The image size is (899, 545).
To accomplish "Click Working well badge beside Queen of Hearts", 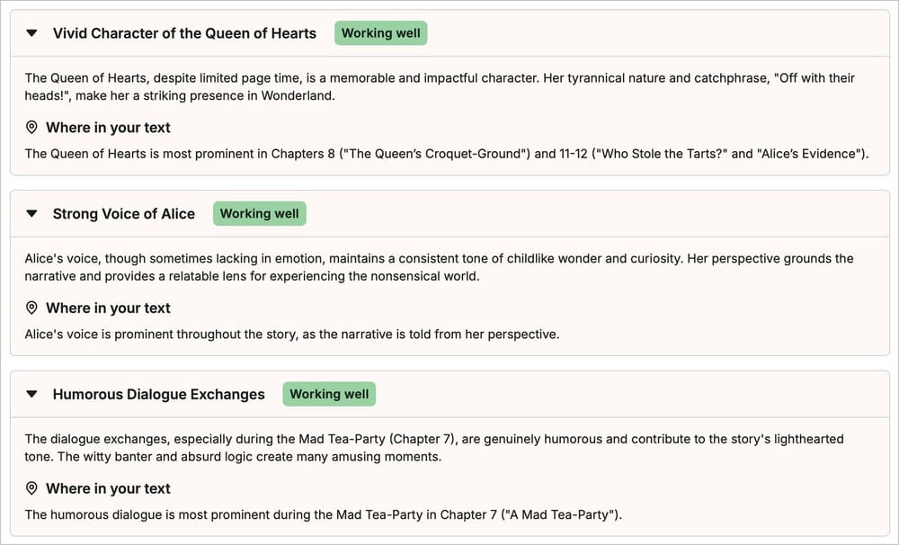I will point(380,33).
